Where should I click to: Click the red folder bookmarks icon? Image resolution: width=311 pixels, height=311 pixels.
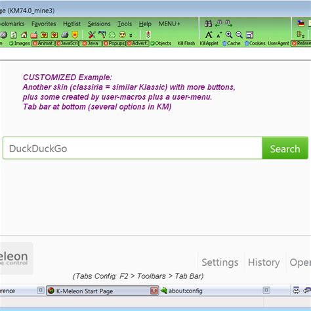34,35
